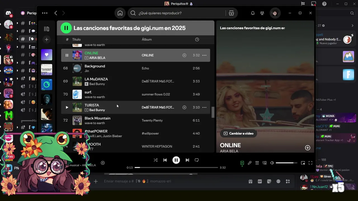Enter fullscreen player mode
This screenshot has width=358, height=201.
[x=310, y=163]
